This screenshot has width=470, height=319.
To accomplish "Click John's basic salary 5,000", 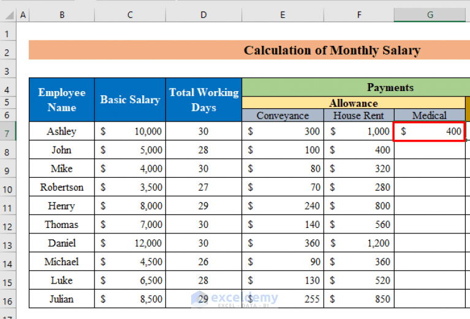I will click(x=130, y=150).
